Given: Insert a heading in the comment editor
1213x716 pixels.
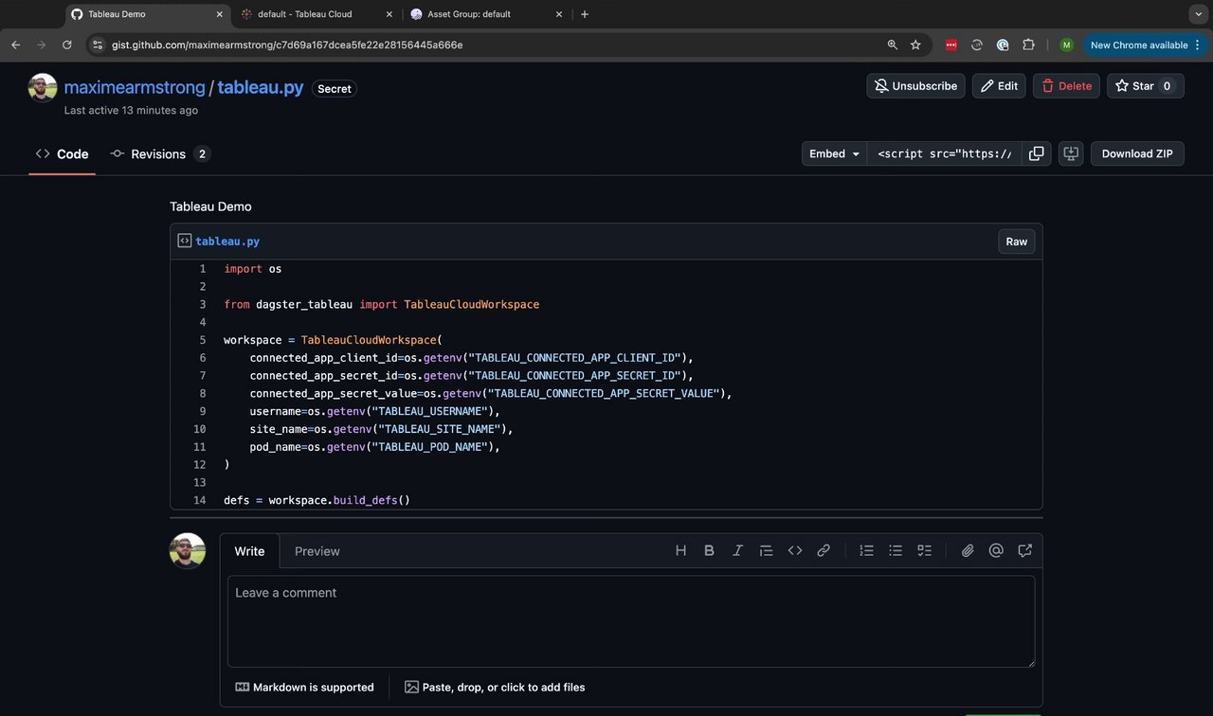Looking at the screenshot, I should coord(680,550).
